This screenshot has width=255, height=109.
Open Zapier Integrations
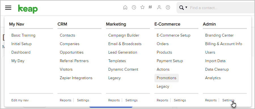[x=76, y=78]
